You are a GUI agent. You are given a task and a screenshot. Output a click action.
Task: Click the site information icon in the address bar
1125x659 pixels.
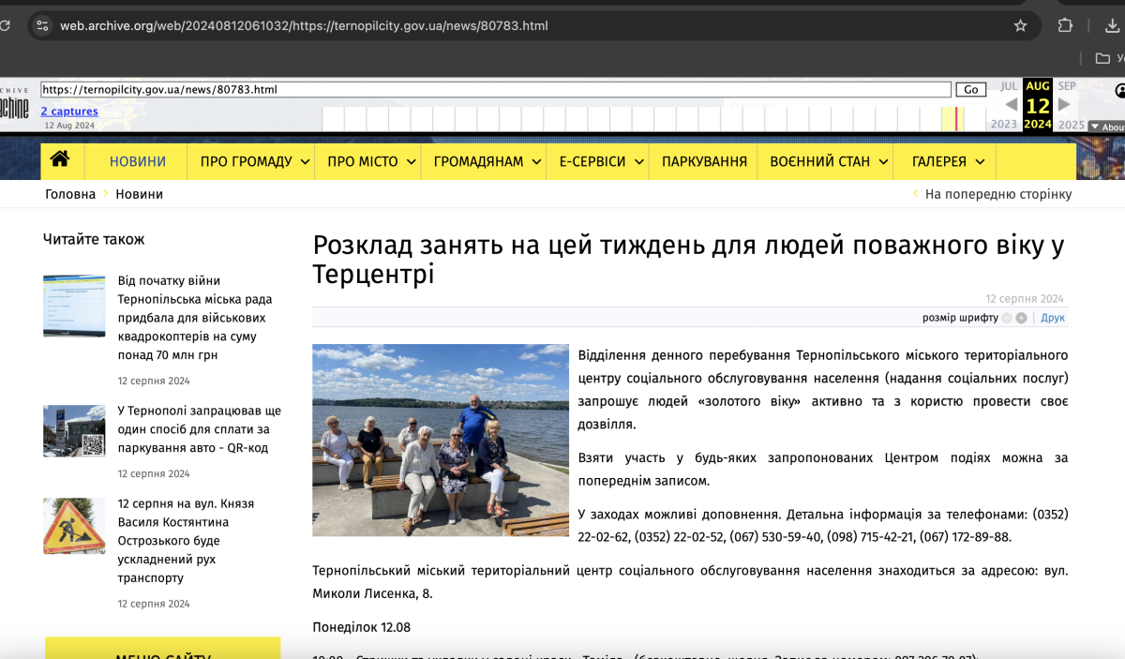click(x=41, y=25)
